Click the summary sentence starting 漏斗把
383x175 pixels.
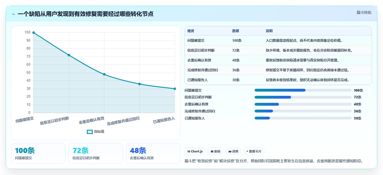point(274,161)
